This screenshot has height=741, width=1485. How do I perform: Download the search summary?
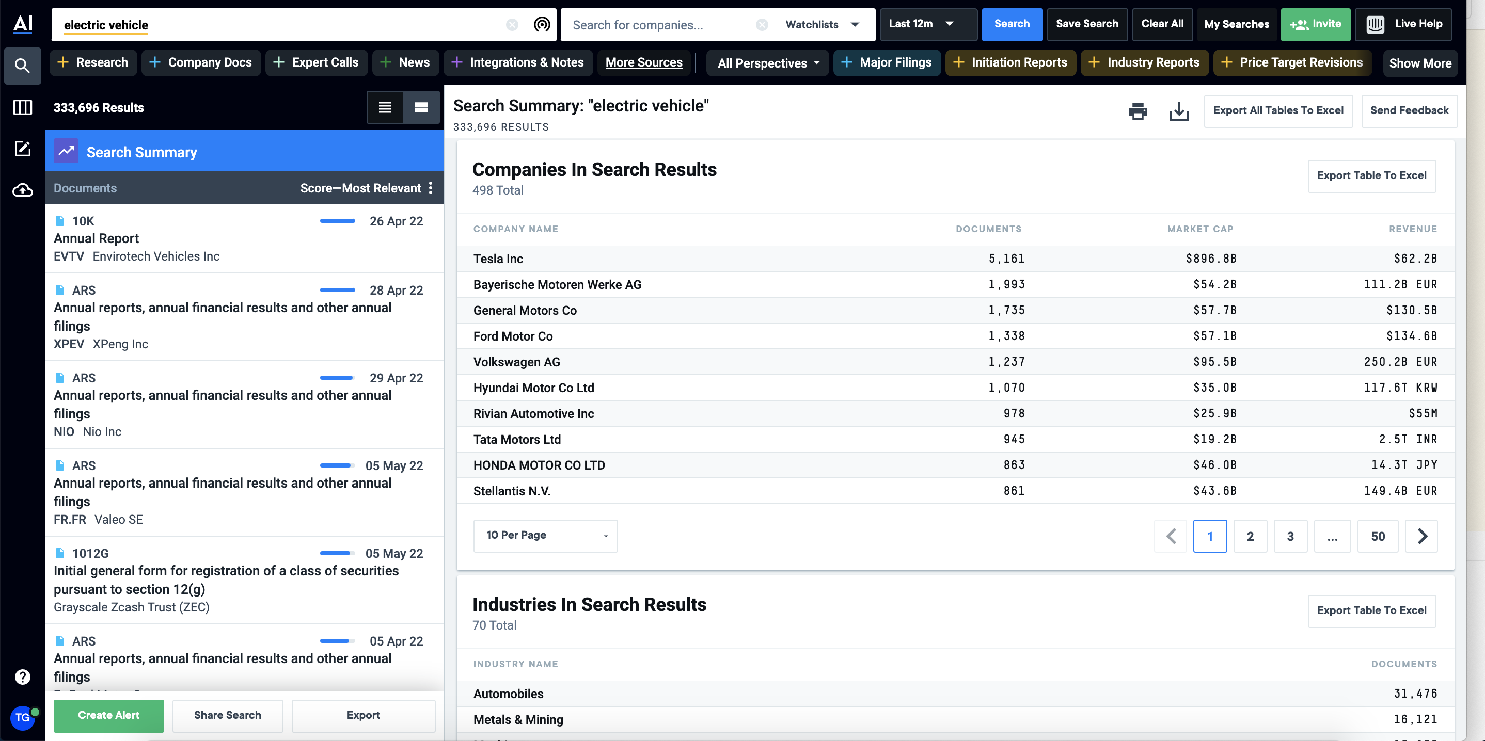[1179, 111]
